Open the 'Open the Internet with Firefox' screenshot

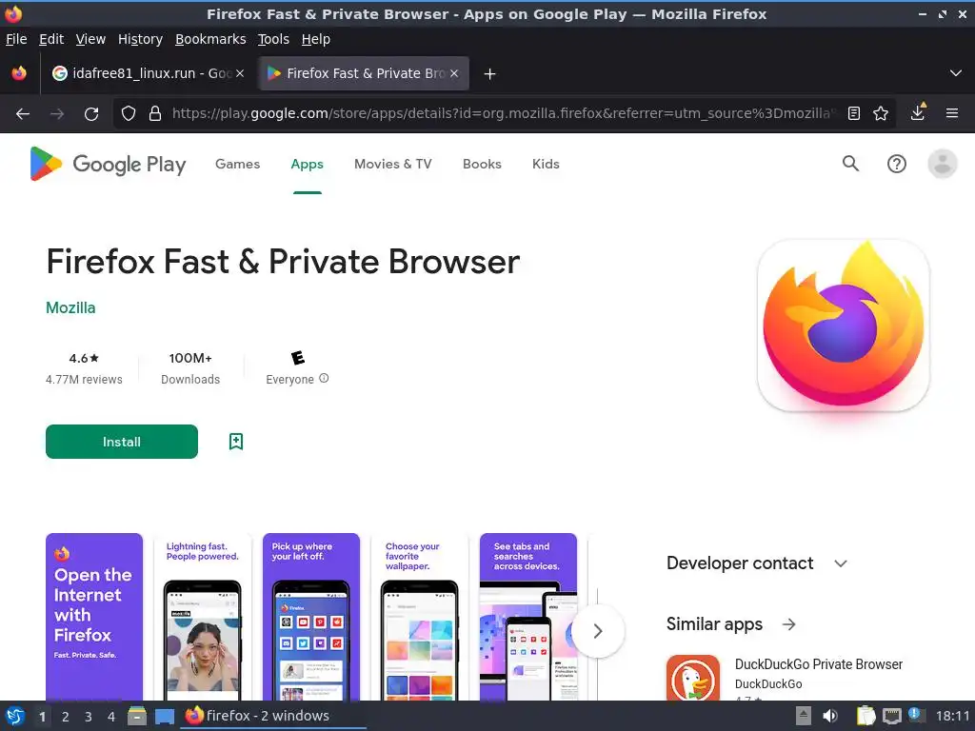[x=94, y=617]
